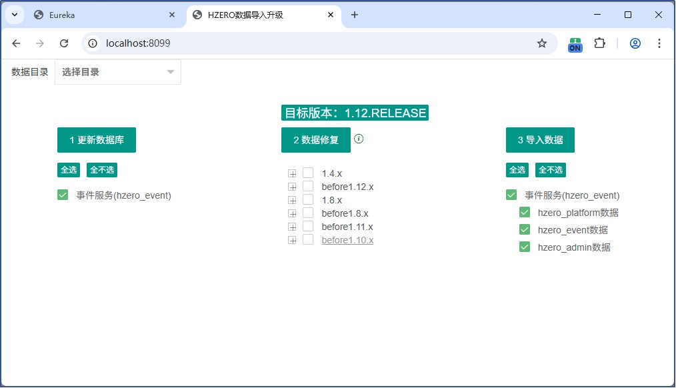Open the tab search dropdown arrow
This screenshot has height=388, width=676.
pos(14,15)
